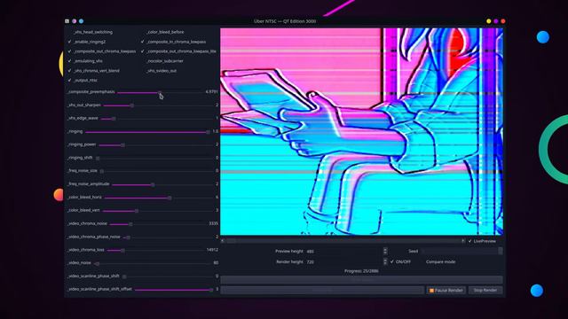Click the _video_chroma_phase_noise slider handle
Image resolution: width=568 pixels, height=319 pixels.
128,237
